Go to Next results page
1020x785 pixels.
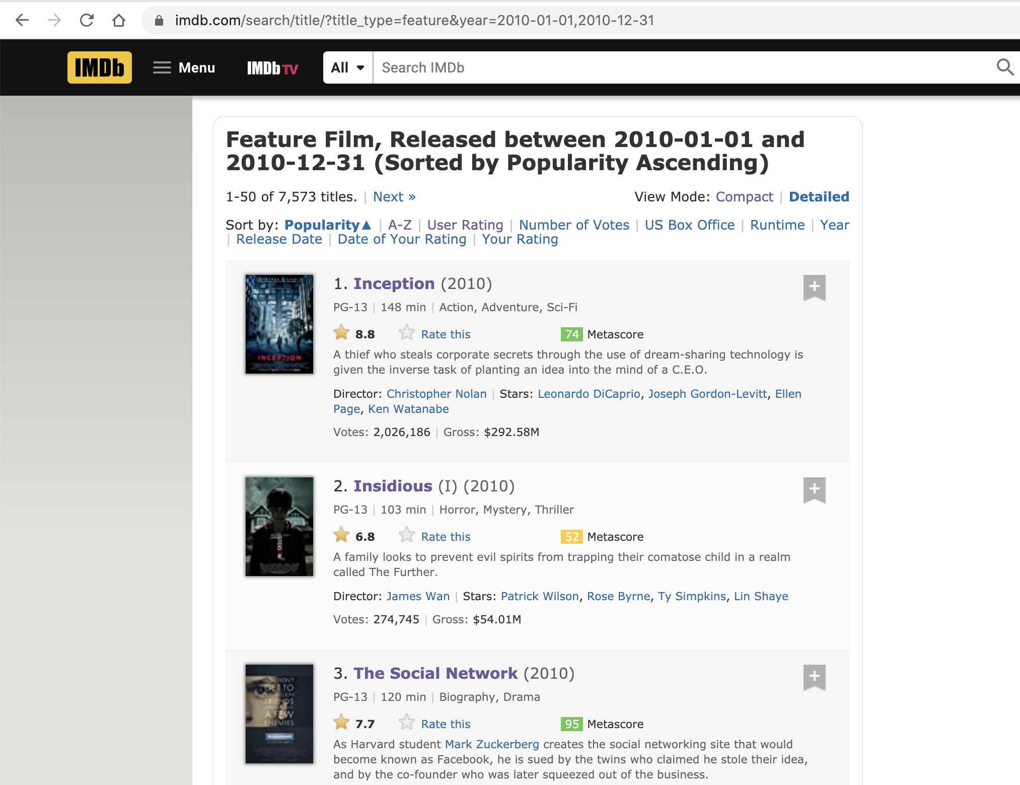tap(394, 197)
